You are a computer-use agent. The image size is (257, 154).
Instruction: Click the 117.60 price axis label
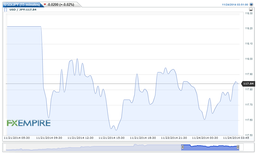249,120
